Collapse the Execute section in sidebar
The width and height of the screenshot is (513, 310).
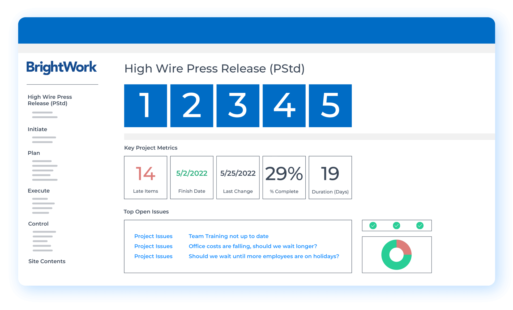click(39, 191)
